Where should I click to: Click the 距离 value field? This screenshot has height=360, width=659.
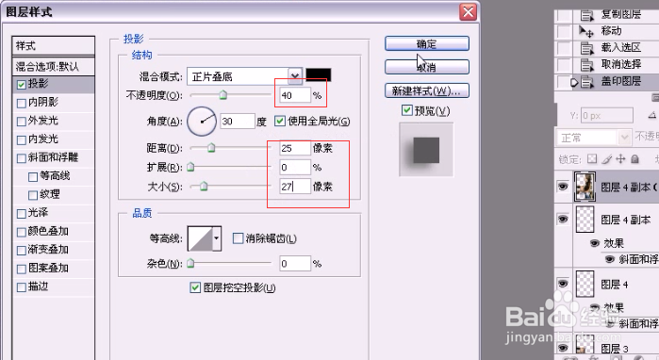(x=295, y=148)
